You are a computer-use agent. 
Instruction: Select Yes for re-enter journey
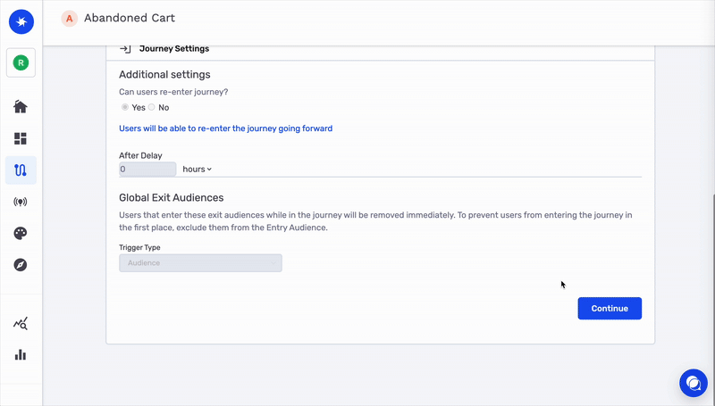[125, 108]
